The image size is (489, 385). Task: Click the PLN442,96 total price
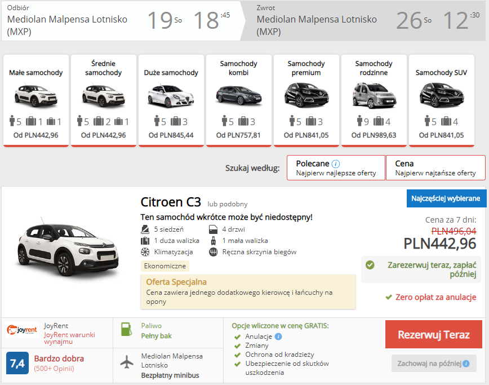(x=440, y=244)
